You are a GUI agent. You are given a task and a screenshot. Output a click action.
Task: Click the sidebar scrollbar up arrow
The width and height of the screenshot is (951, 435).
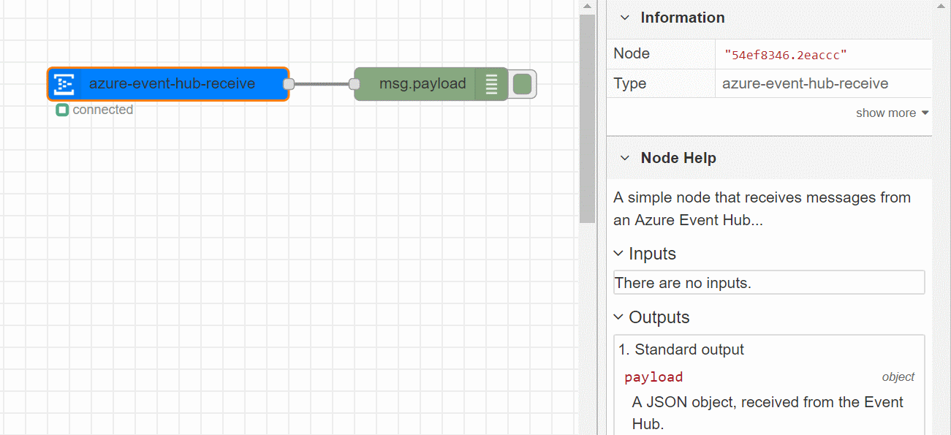tap(942, 6)
